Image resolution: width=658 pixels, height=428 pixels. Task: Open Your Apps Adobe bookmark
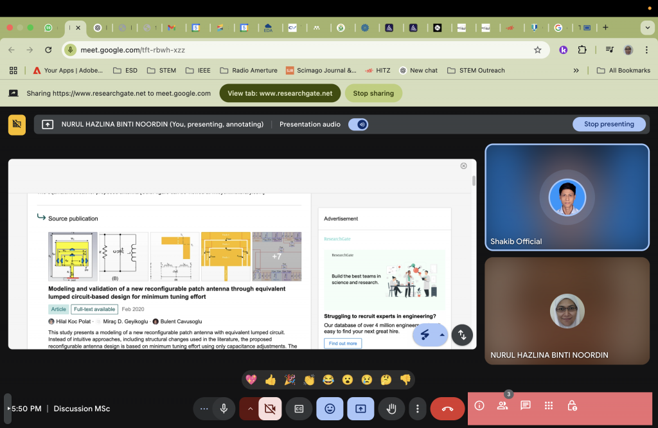67,71
